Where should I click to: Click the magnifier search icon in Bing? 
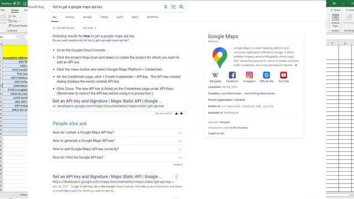pos(181,7)
